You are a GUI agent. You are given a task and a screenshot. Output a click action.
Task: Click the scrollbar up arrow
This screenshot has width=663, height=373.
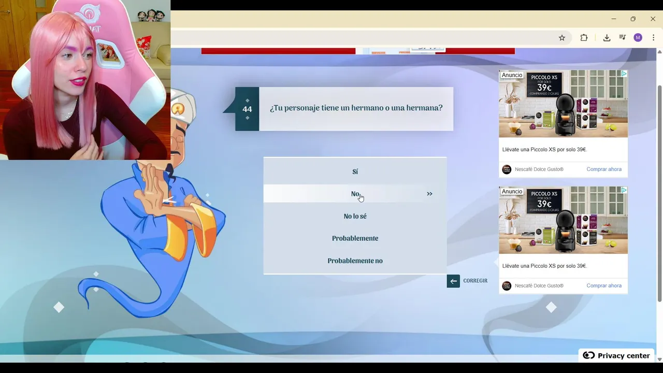tap(659, 52)
